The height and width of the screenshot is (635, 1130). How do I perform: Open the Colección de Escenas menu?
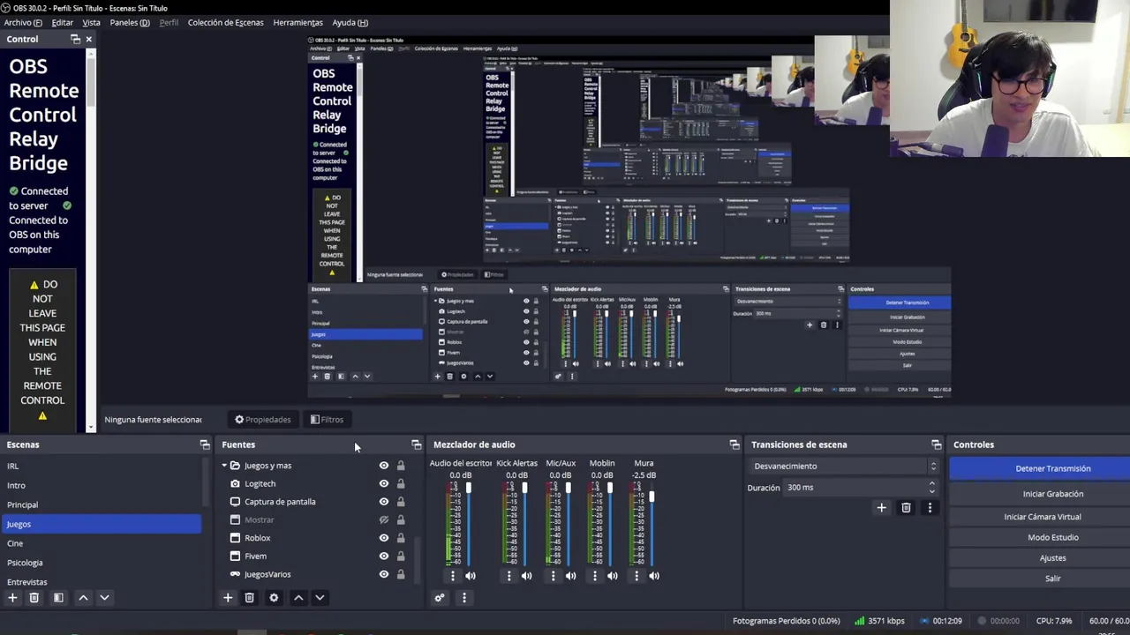[x=225, y=22]
